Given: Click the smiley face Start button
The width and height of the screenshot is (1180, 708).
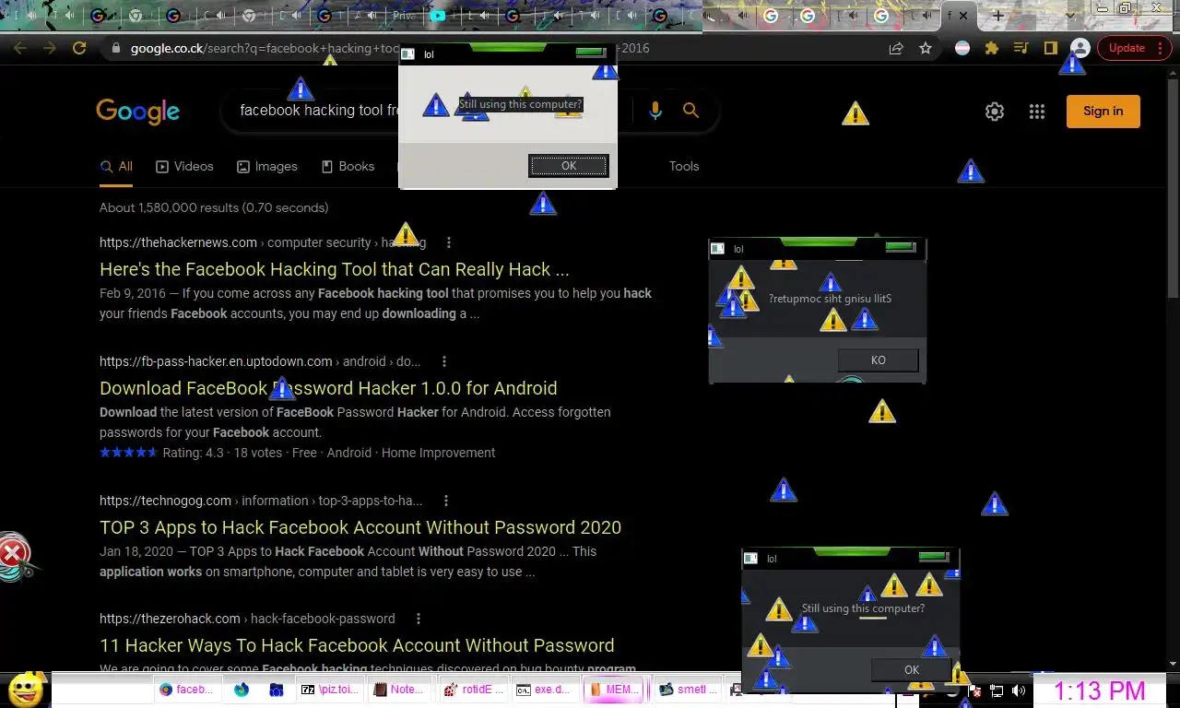Looking at the screenshot, I should (25, 689).
